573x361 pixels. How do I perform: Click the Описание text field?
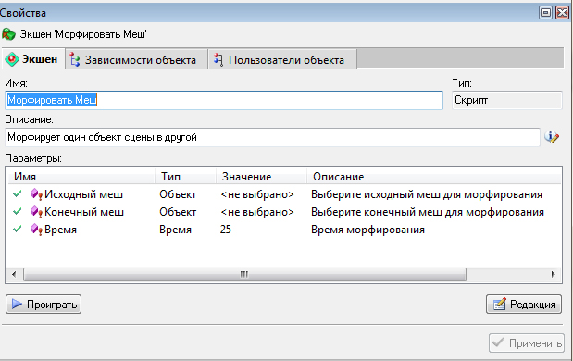click(x=272, y=137)
